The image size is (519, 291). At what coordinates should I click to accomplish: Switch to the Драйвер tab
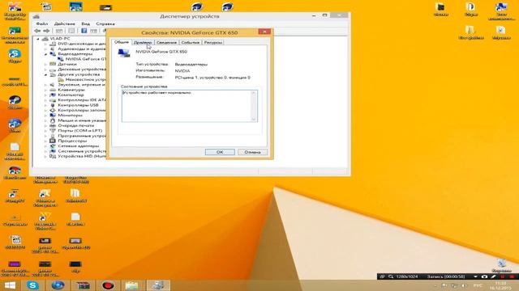(x=143, y=42)
